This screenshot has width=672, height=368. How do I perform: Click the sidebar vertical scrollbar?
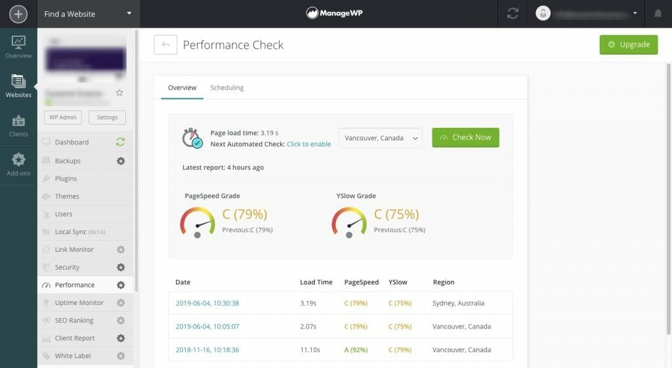coord(136,161)
